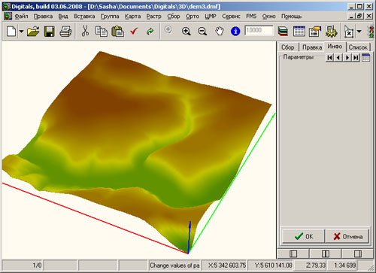The image size is (376, 273).
Task: Click the blue info icon
Action: click(235, 32)
